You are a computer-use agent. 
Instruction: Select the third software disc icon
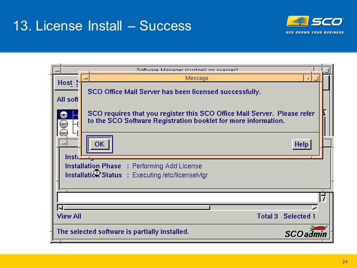pos(64,132)
